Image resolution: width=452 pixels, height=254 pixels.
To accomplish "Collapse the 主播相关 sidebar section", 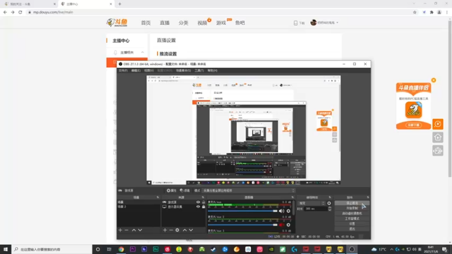I will [x=142, y=52].
